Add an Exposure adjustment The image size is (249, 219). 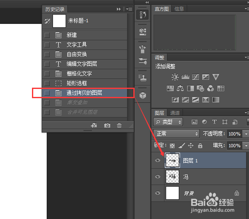click(x=206, y=77)
